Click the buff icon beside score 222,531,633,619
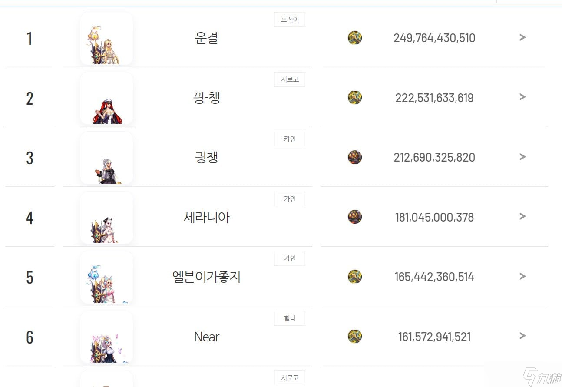 coord(355,97)
